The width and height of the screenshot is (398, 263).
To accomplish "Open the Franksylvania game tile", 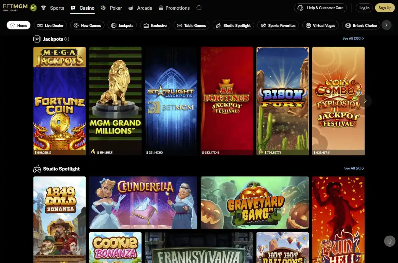I will pyautogui.click(x=199, y=248).
